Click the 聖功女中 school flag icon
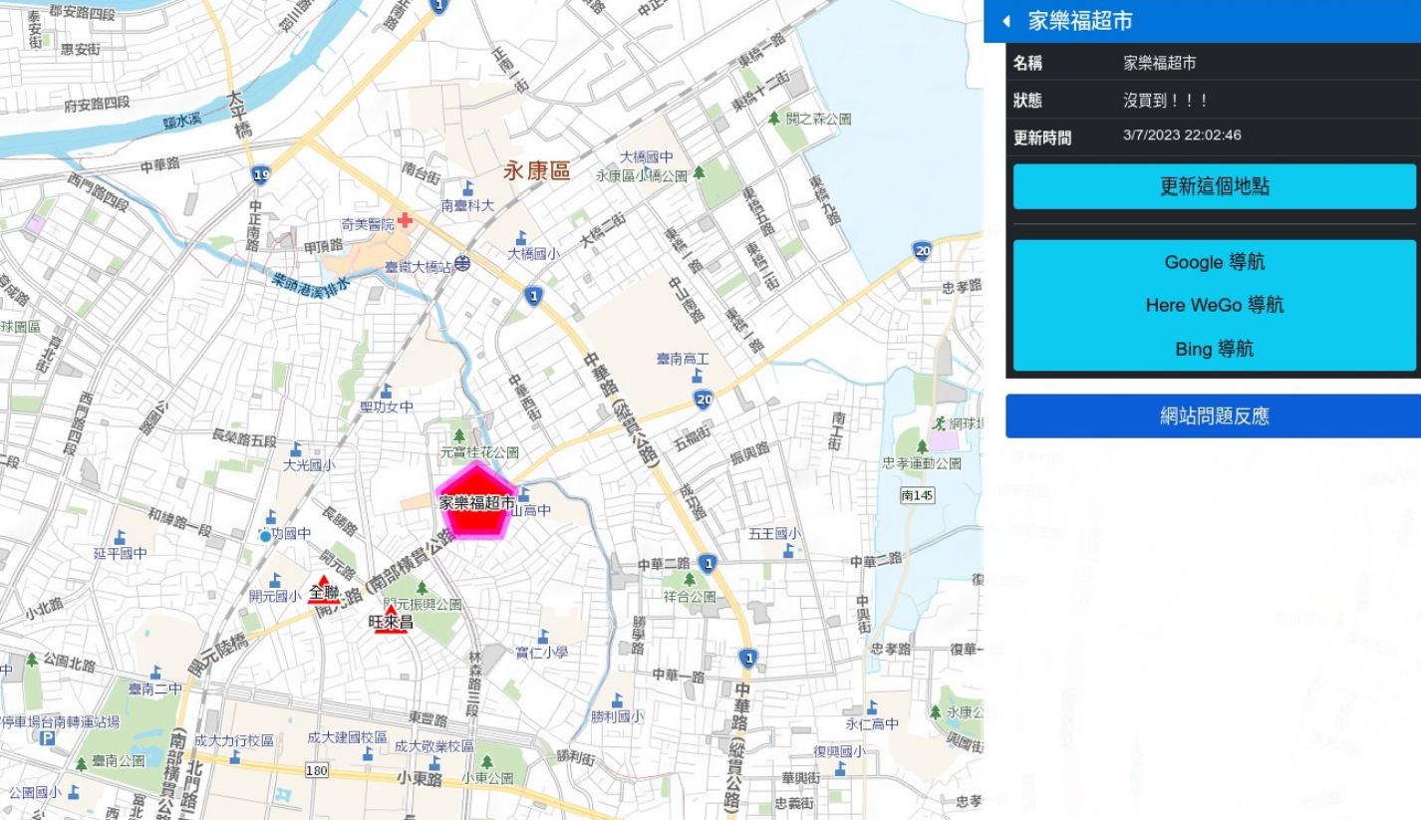Image resolution: width=1421 pixels, height=820 pixels. (386, 391)
